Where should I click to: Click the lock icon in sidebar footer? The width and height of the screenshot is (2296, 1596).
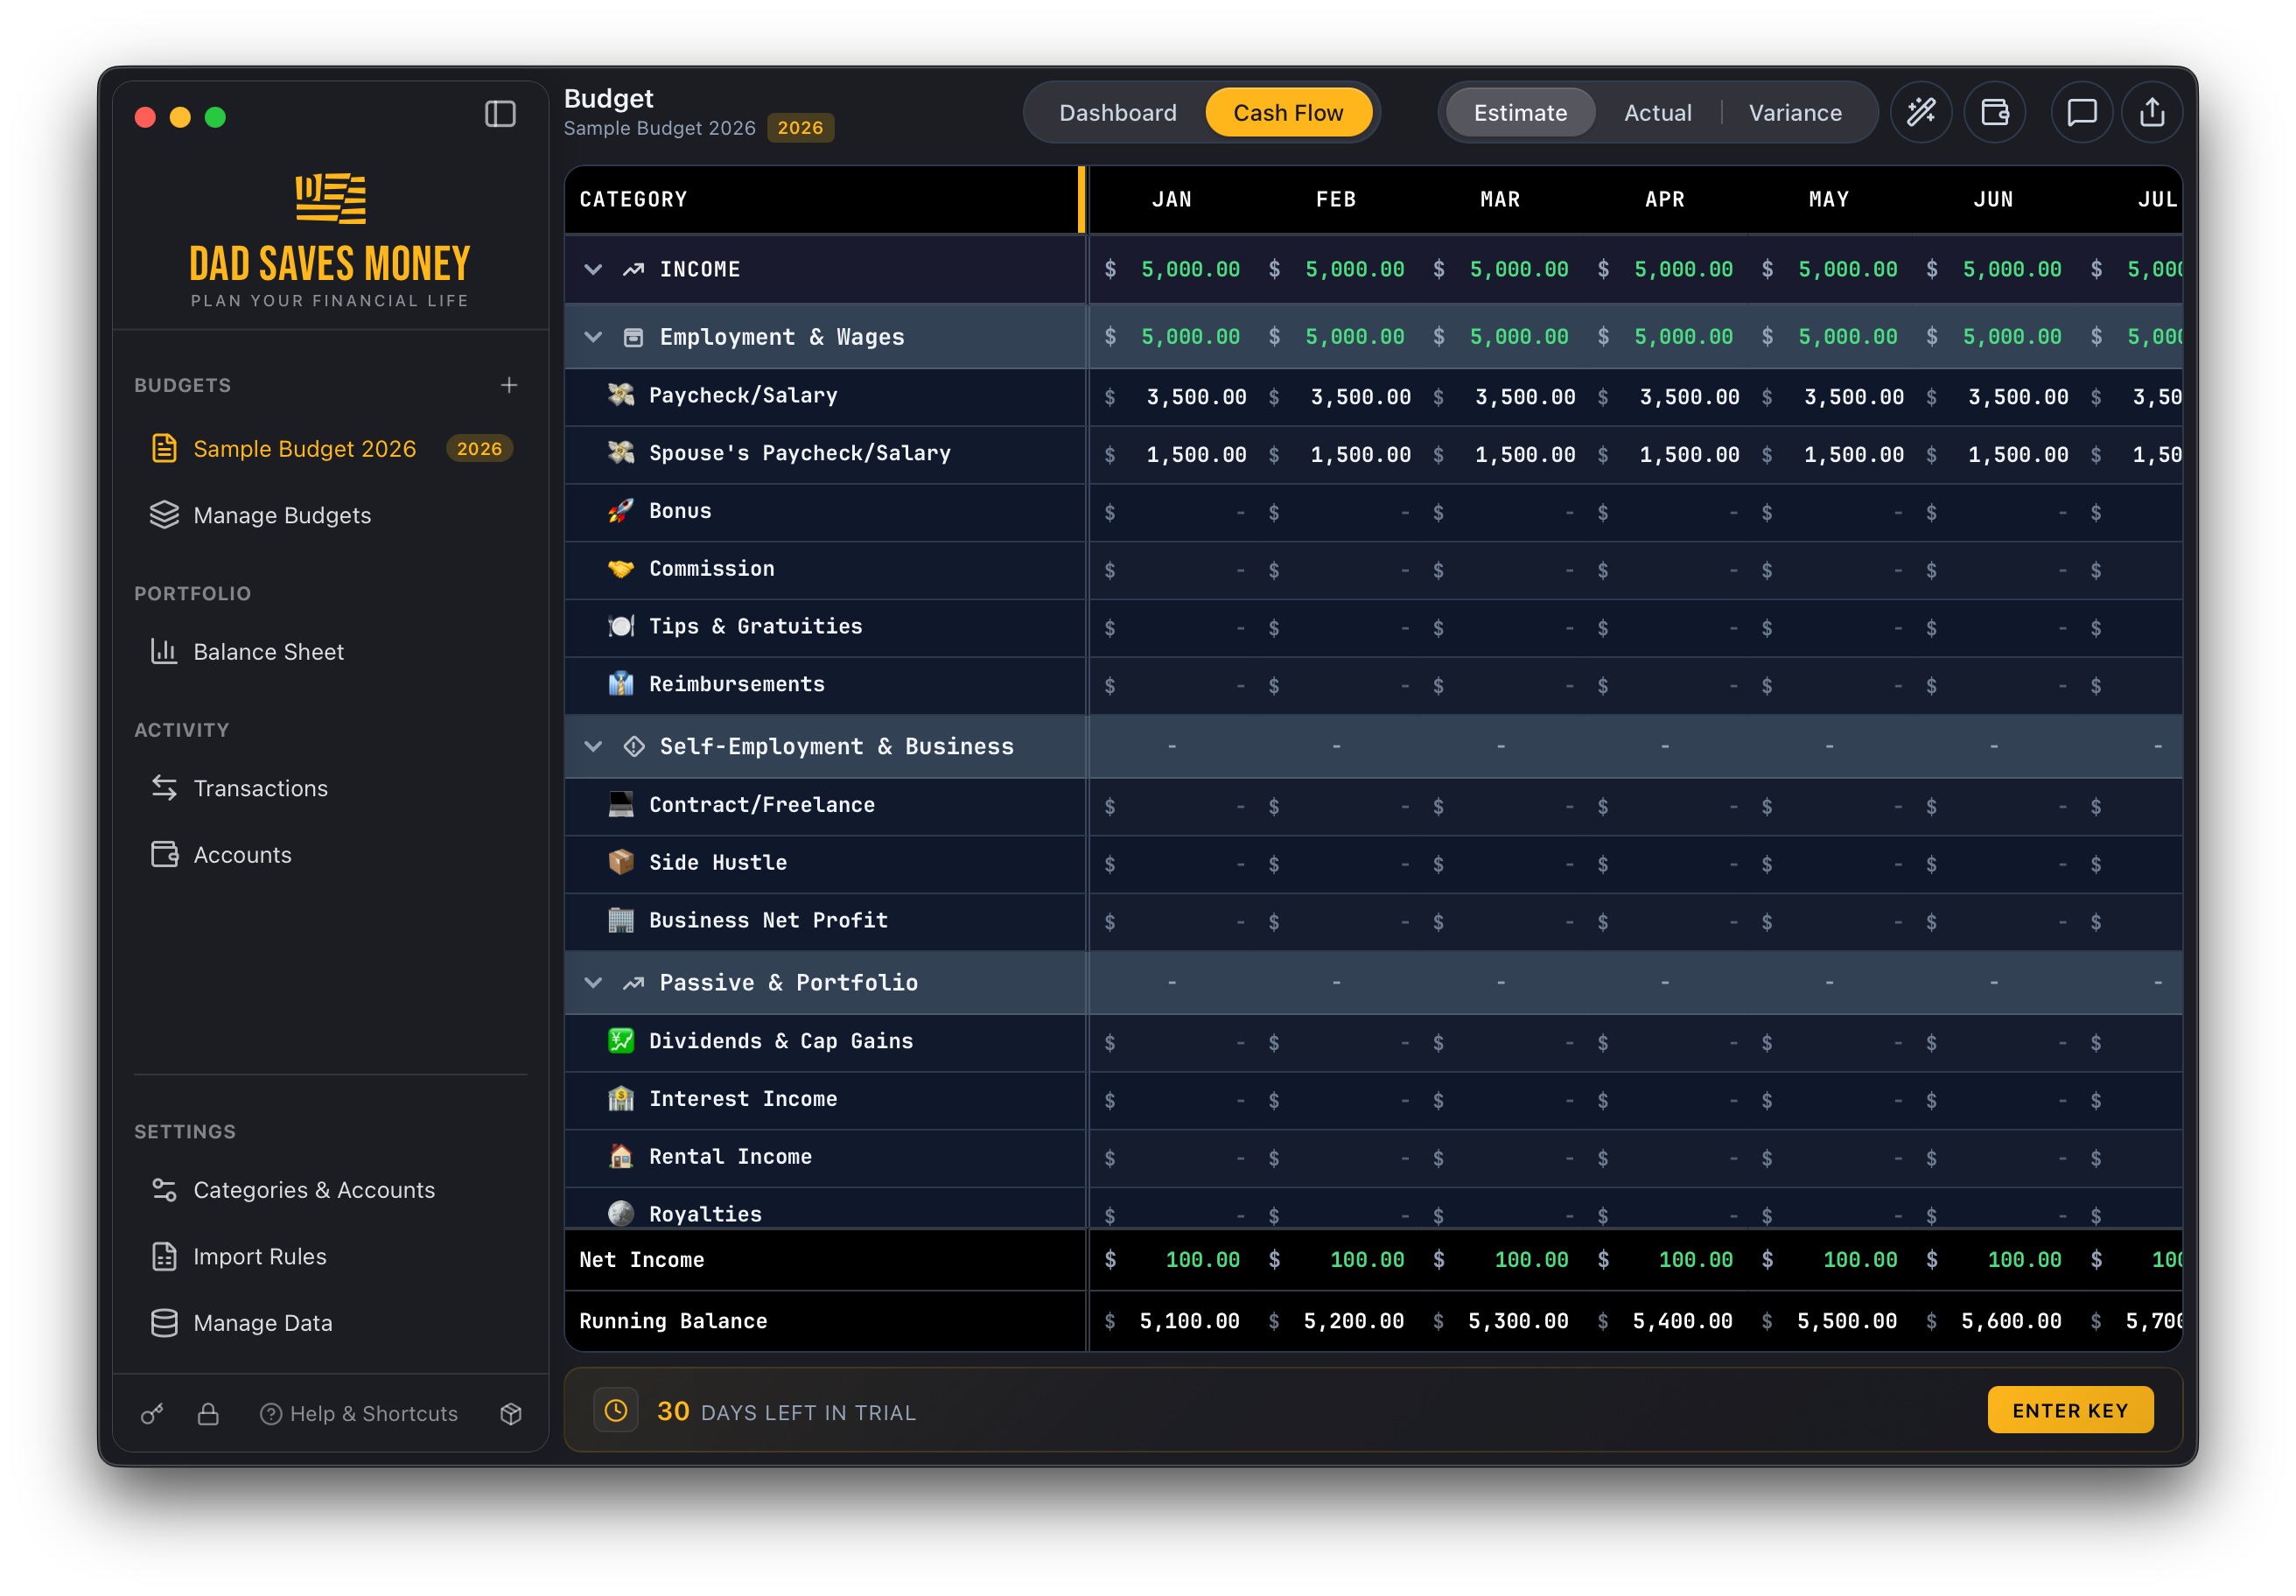pos(208,1413)
